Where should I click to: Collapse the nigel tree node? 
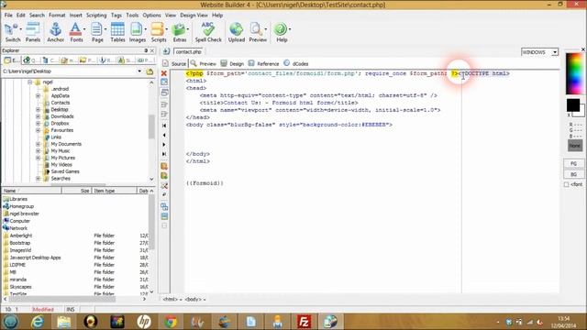pos(30,82)
